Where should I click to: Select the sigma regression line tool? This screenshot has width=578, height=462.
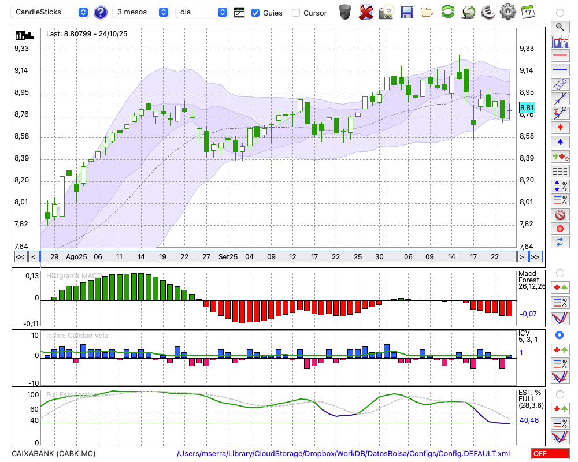pos(560,113)
